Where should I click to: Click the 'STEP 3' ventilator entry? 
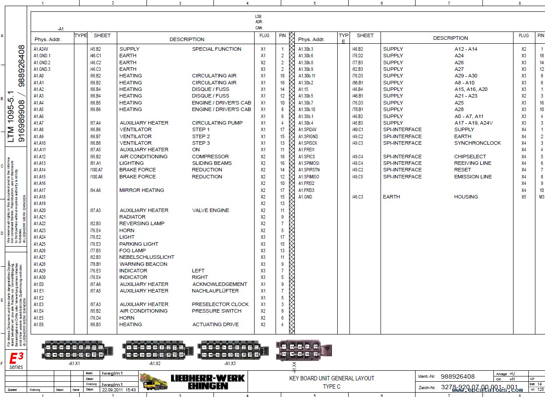coord(201,143)
